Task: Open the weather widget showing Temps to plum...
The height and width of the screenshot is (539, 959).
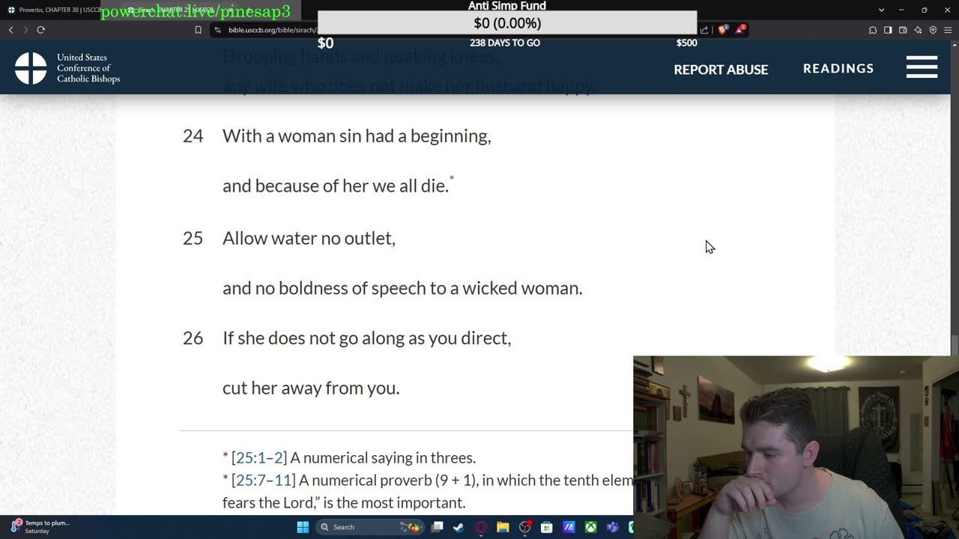Action: tap(41, 527)
